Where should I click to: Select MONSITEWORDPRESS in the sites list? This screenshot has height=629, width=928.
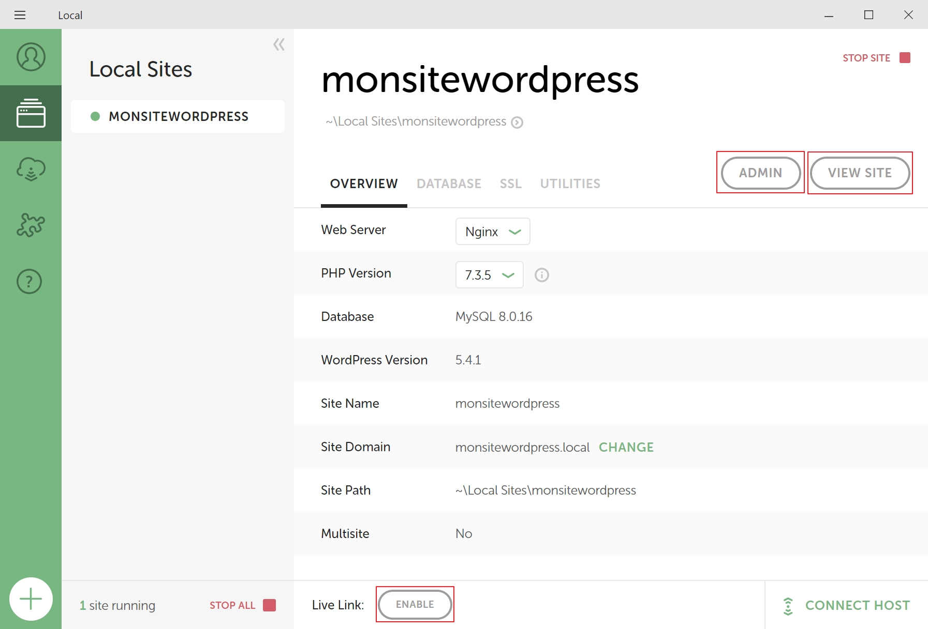[x=178, y=116]
